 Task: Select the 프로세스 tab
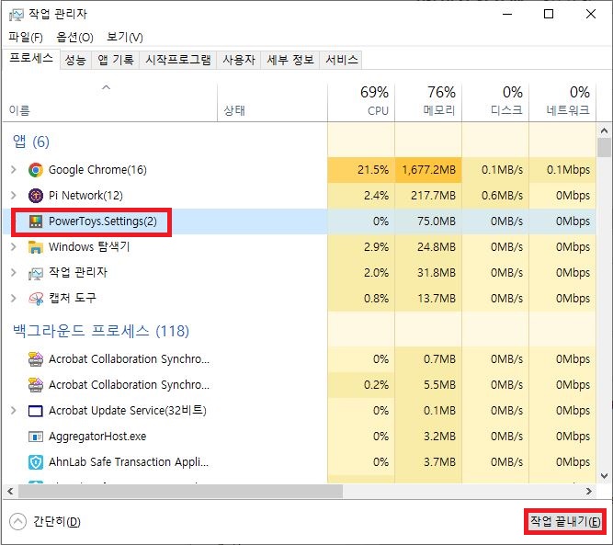pyautogui.click(x=31, y=59)
